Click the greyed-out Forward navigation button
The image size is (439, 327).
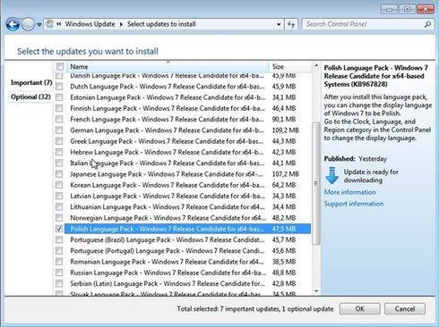pos(29,24)
